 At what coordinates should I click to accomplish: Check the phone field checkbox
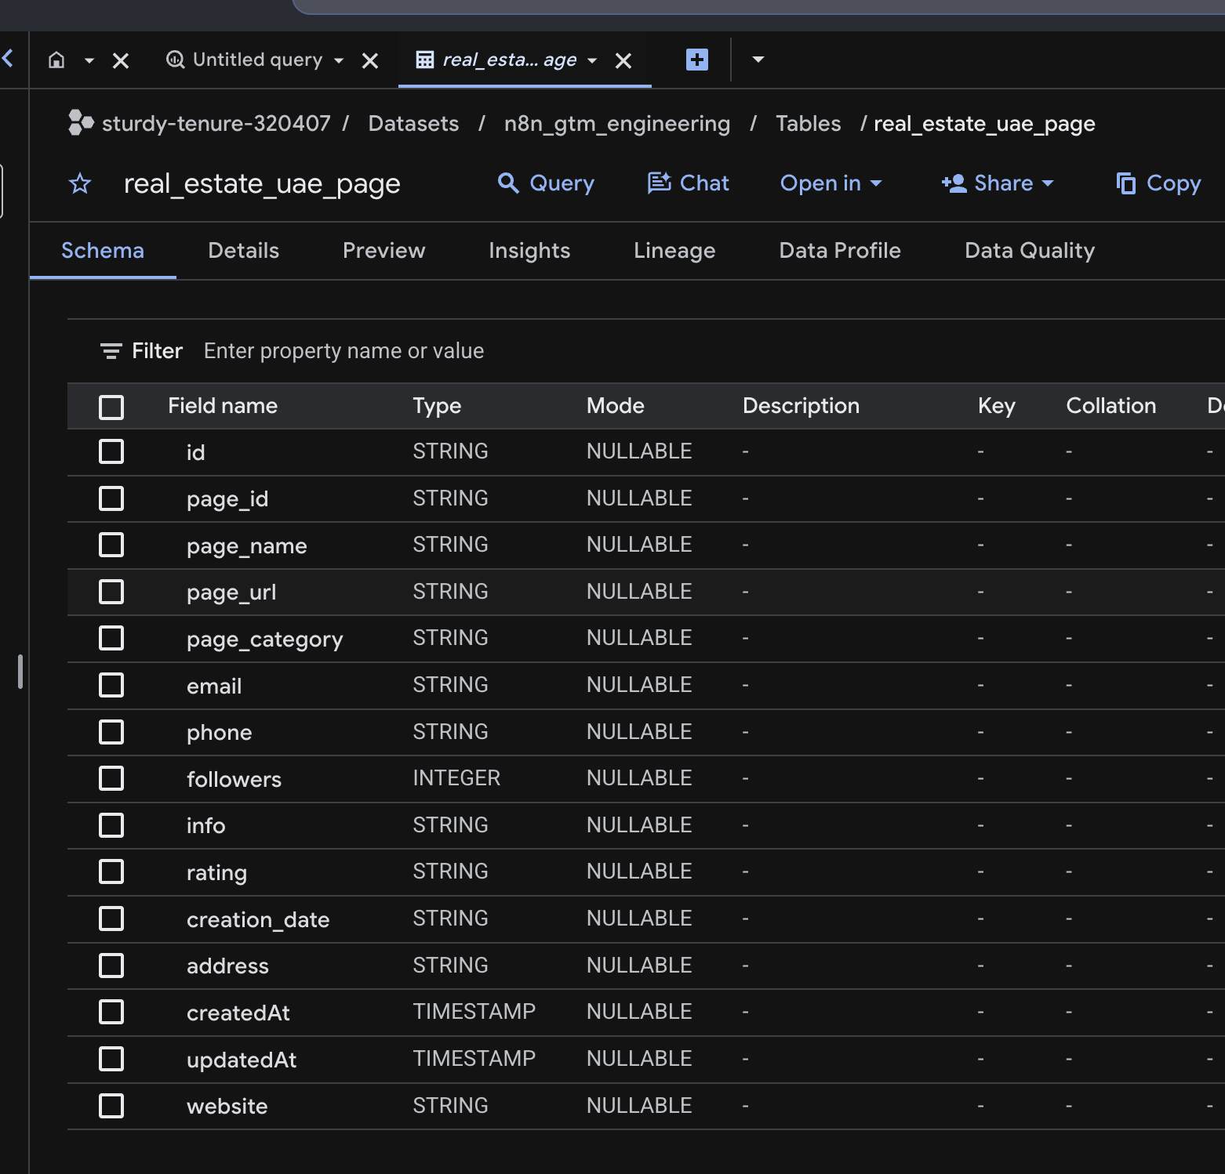coord(111,732)
